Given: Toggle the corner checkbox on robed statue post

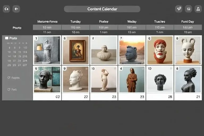Looking at the screenshot, I should click(x=143, y=69).
